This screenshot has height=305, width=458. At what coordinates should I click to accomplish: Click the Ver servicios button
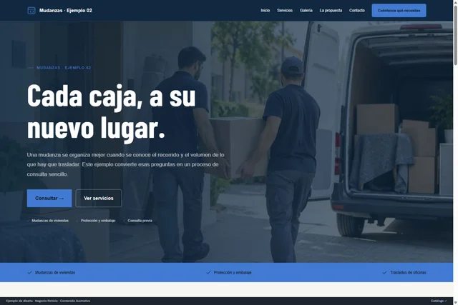coord(99,199)
